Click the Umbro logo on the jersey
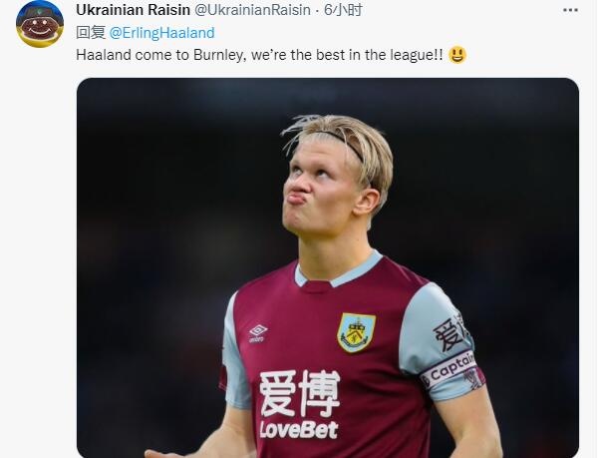The image size is (600, 458). [x=258, y=333]
